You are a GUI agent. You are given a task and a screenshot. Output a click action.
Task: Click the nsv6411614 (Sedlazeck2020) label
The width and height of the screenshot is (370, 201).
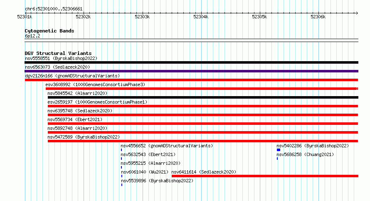[x=204, y=172]
